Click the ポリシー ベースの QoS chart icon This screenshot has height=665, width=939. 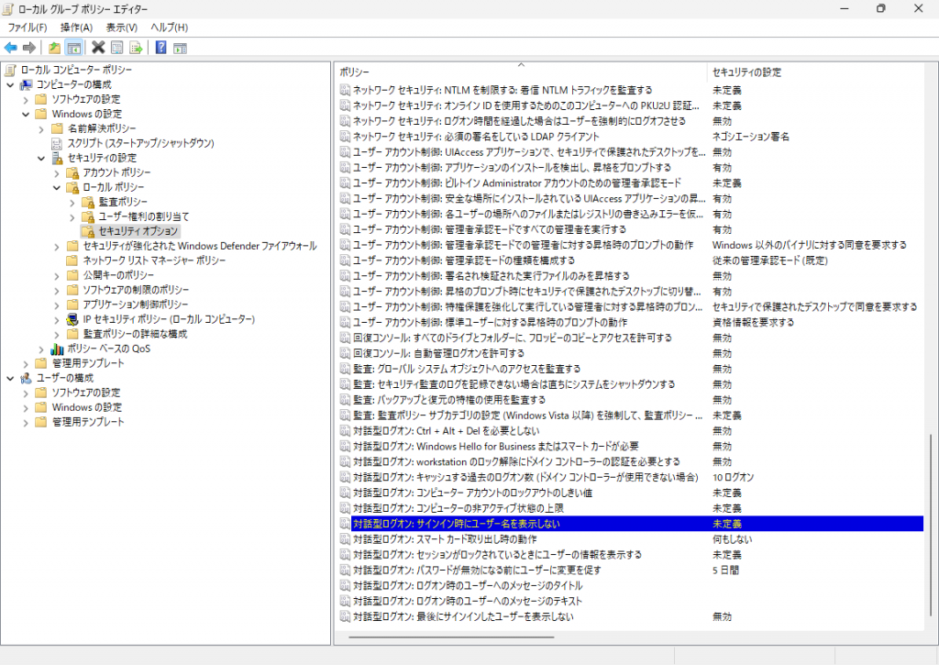57,349
